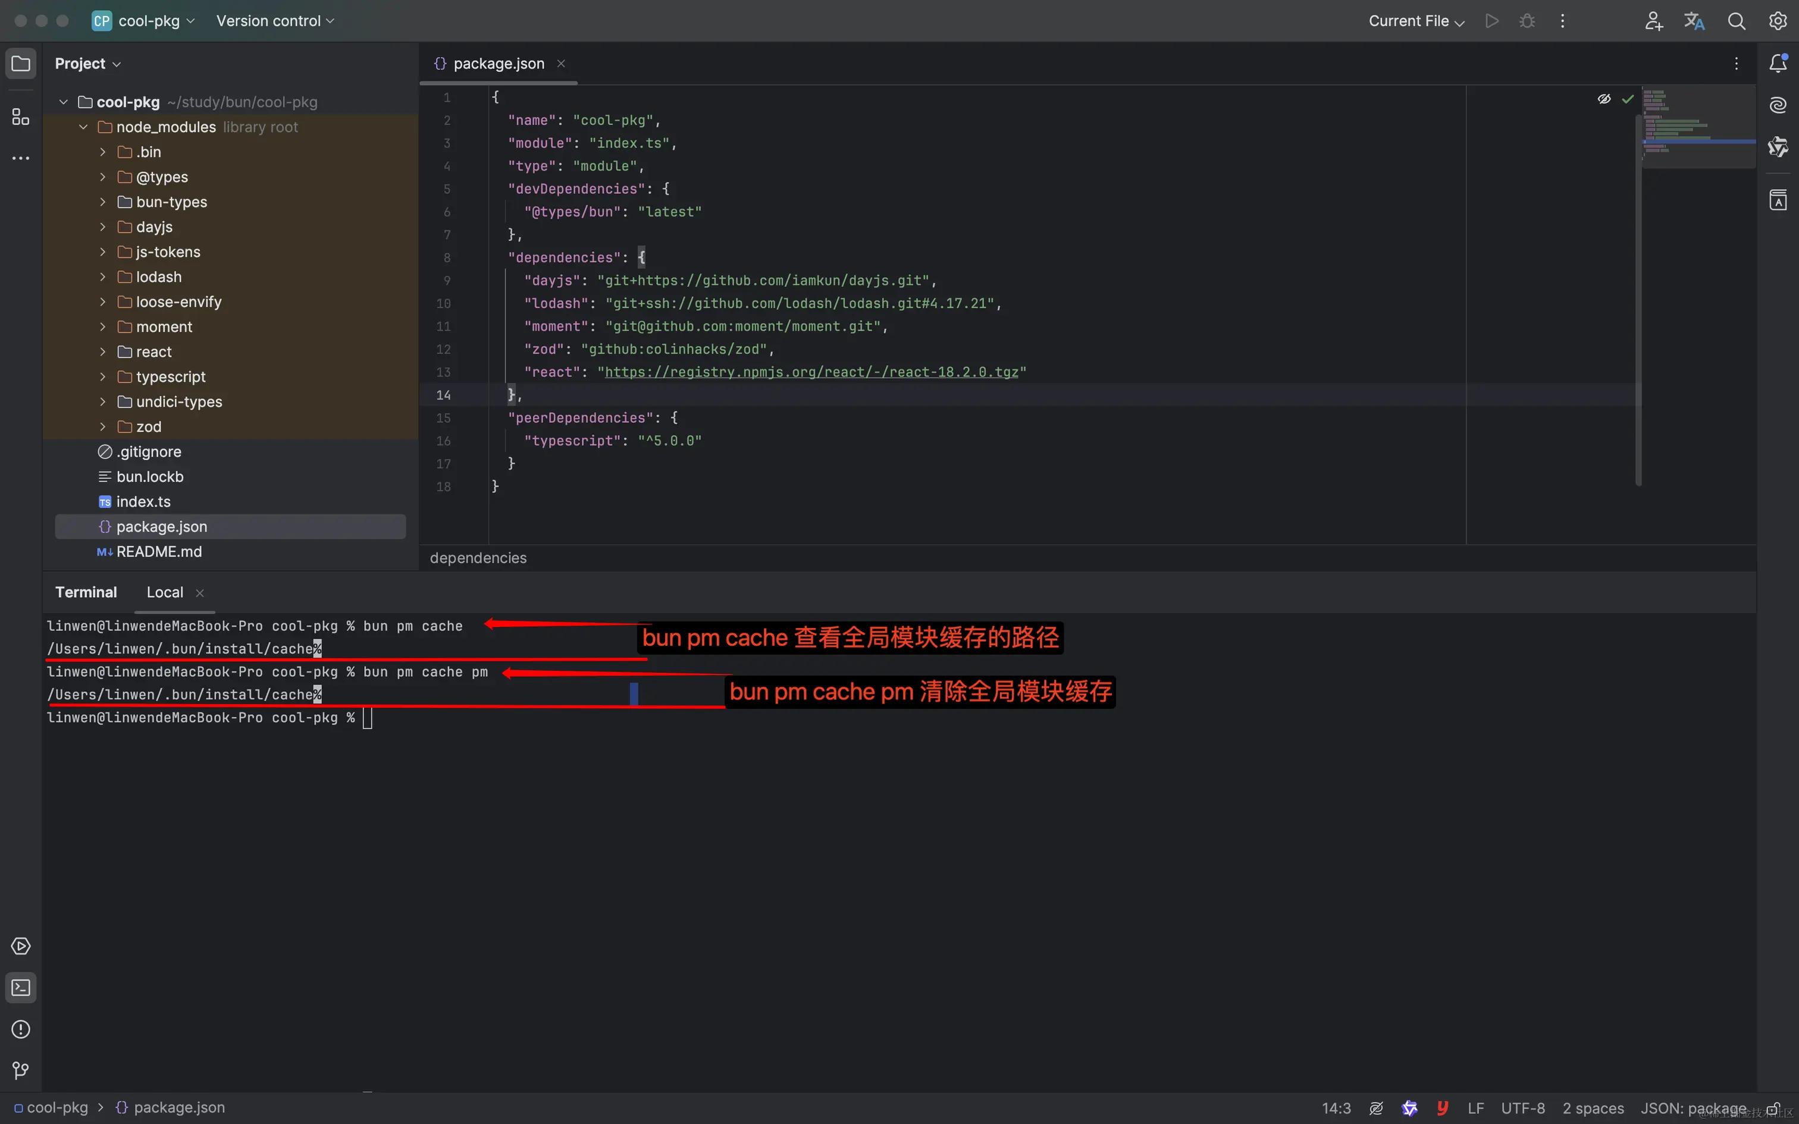Image resolution: width=1799 pixels, height=1124 pixels.
Task: Close the Local terminal tab
Action: (x=199, y=592)
